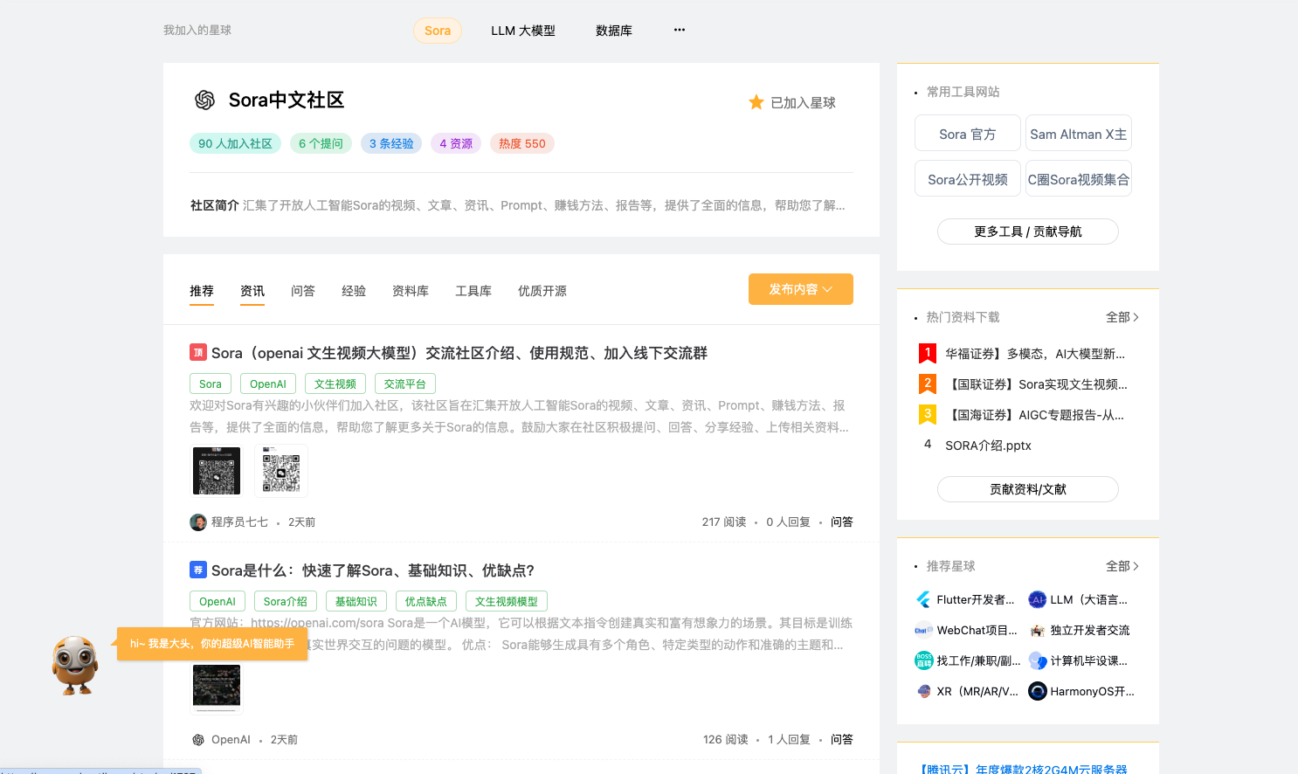The width and height of the screenshot is (1298, 774).
Task: Select the 推荐 content tab
Action: 202,291
